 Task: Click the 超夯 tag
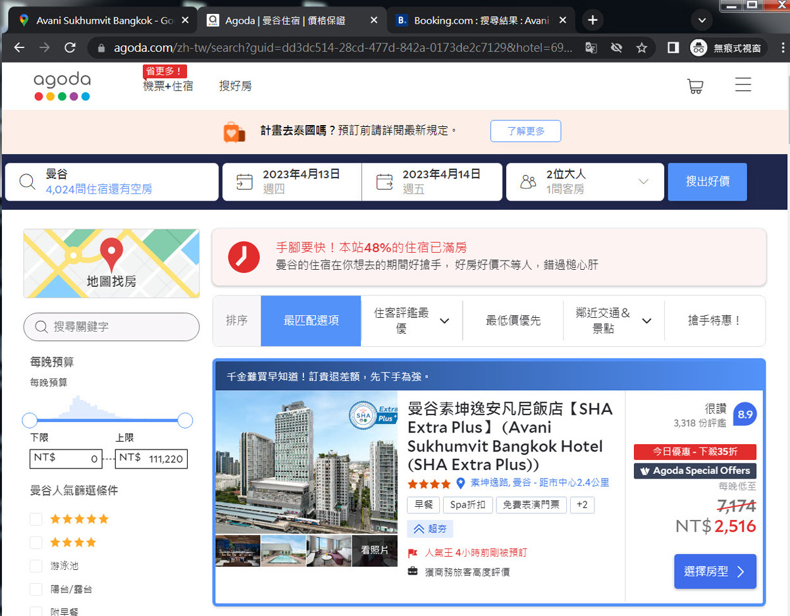pyautogui.click(x=430, y=528)
